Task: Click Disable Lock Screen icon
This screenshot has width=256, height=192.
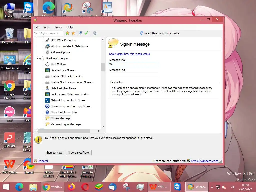Action: 47,70
